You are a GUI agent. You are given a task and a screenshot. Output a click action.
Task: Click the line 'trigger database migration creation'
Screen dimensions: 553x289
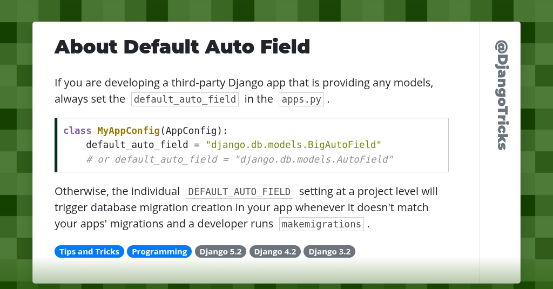pos(241,207)
